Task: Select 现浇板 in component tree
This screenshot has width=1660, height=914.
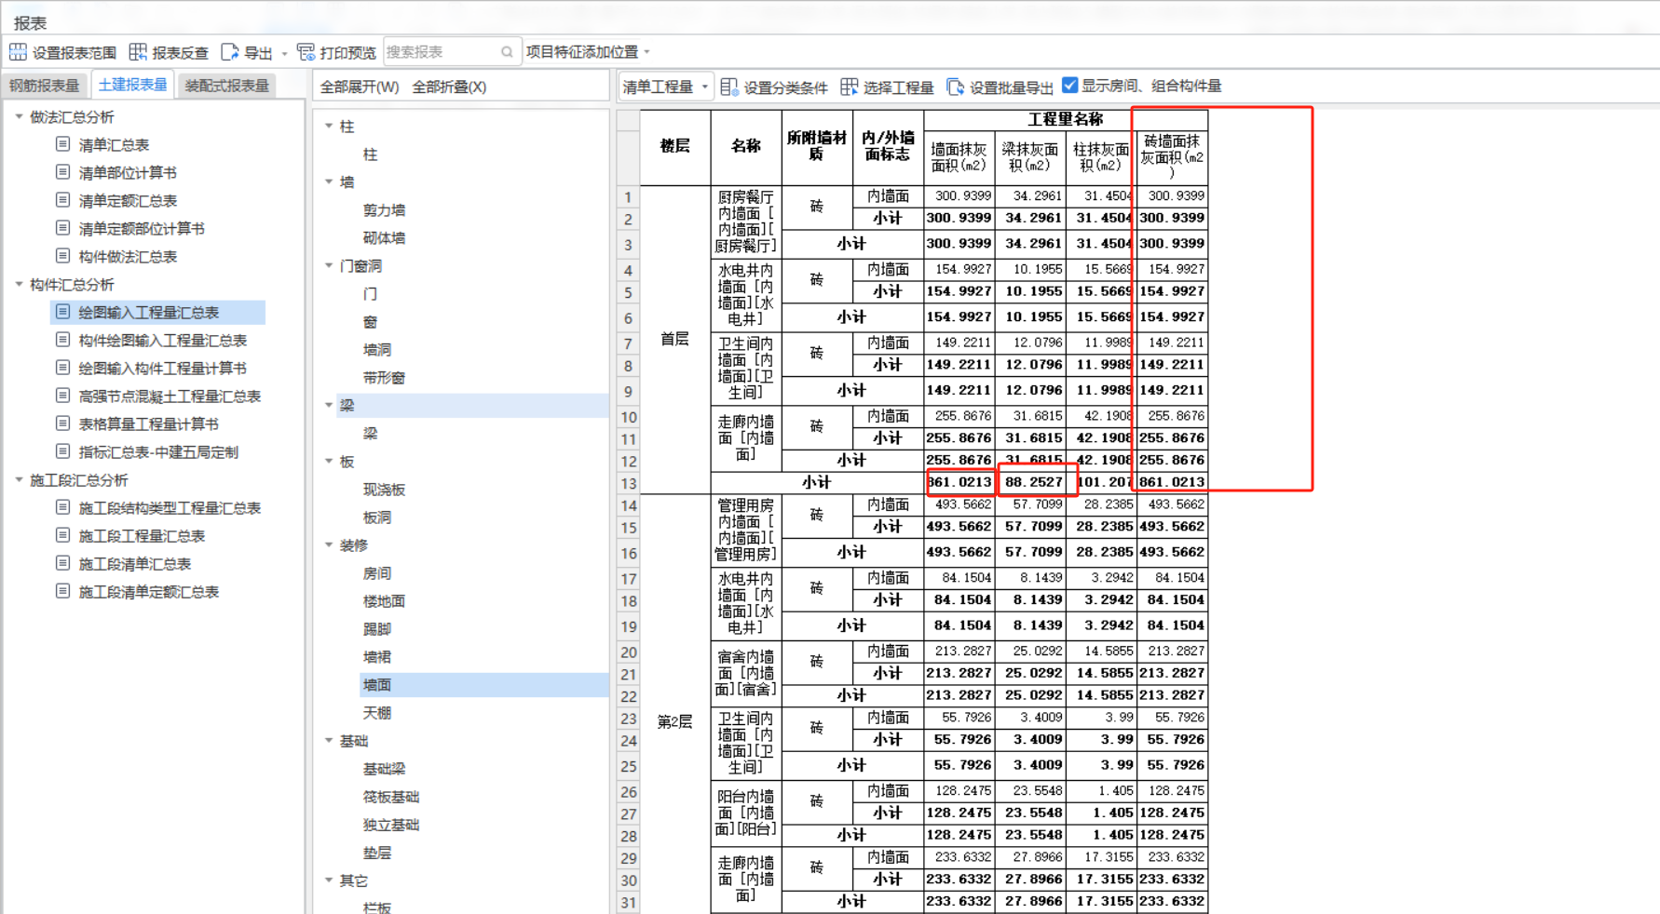Action: click(384, 490)
